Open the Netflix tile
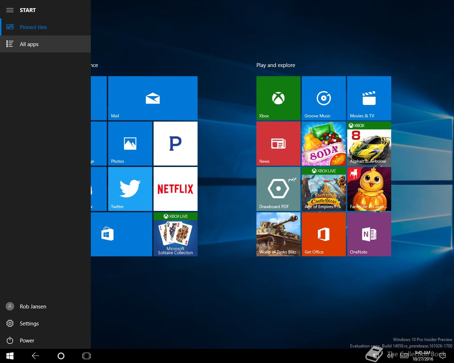The width and height of the screenshot is (454, 363). pos(176,189)
